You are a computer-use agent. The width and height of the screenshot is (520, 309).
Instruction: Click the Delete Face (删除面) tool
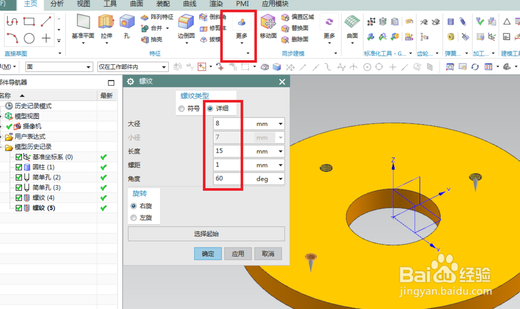tap(294, 40)
